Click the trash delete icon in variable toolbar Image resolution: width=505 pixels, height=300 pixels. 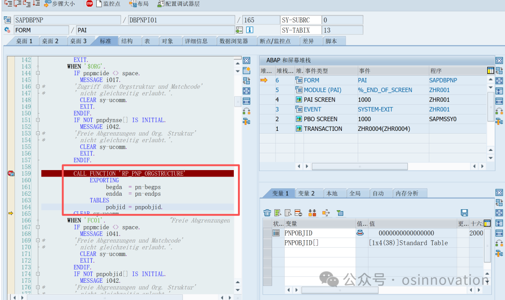point(267,213)
